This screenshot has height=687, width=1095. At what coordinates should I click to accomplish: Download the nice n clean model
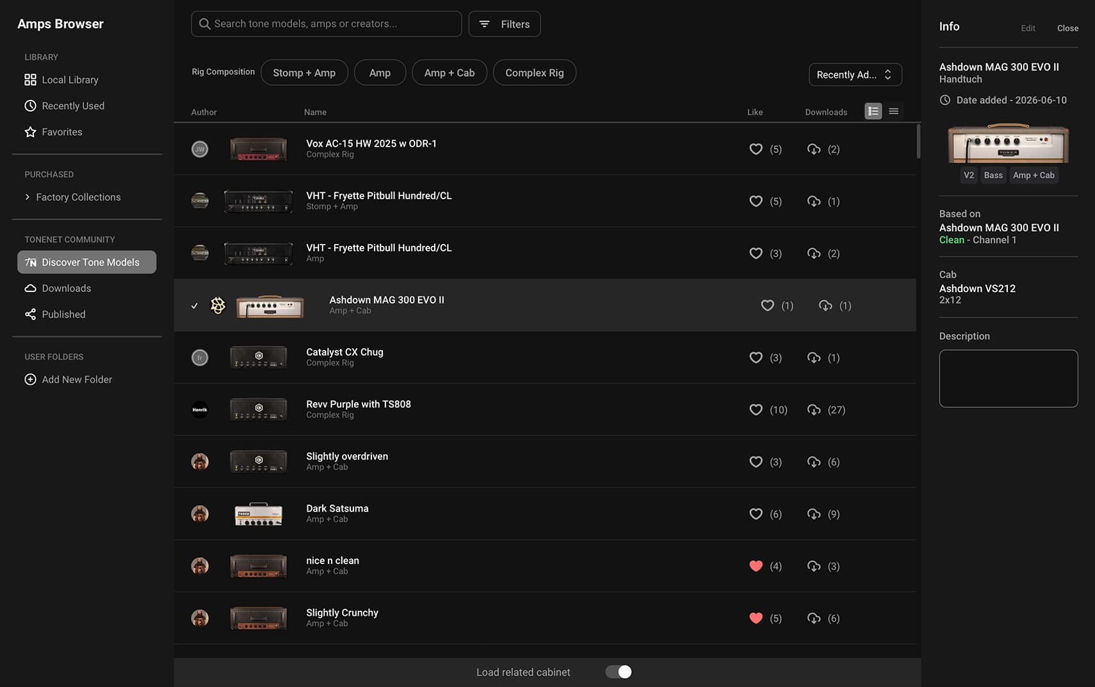tap(814, 566)
